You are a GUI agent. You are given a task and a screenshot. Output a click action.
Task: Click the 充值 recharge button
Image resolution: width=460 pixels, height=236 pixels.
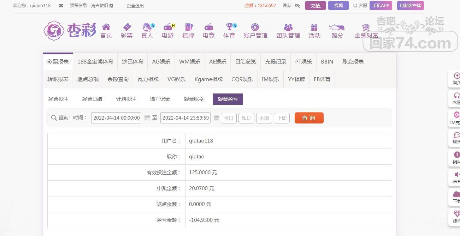coord(315,6)
